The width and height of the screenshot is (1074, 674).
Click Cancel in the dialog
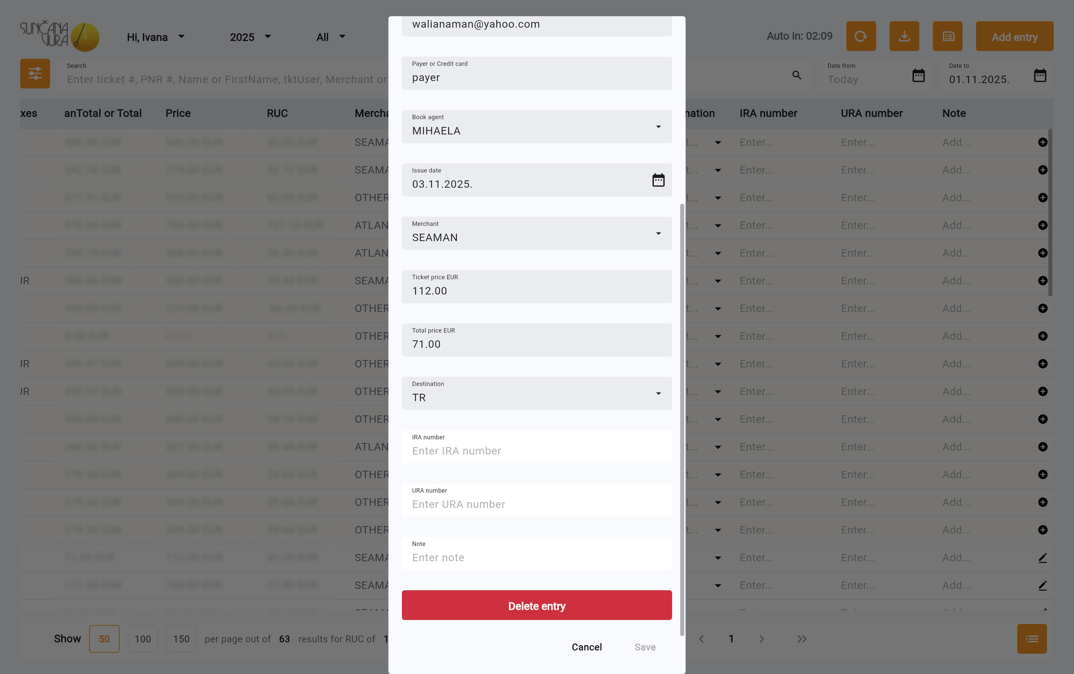(x=586, y=647)
